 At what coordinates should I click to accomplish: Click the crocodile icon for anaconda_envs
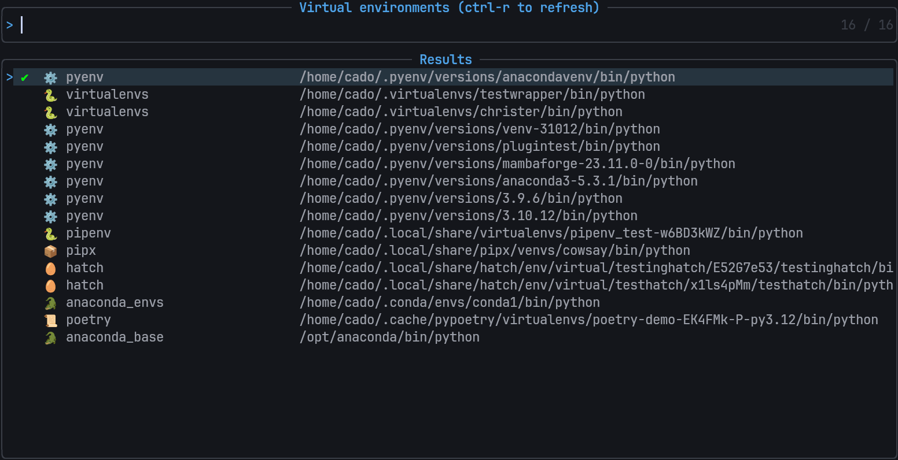[x=51, y=303]
